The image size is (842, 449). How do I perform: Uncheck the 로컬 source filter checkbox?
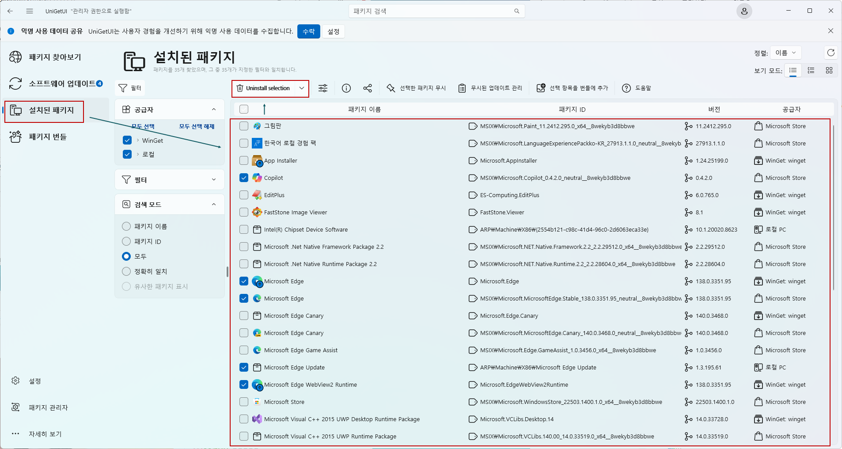[x=127, y=154]
